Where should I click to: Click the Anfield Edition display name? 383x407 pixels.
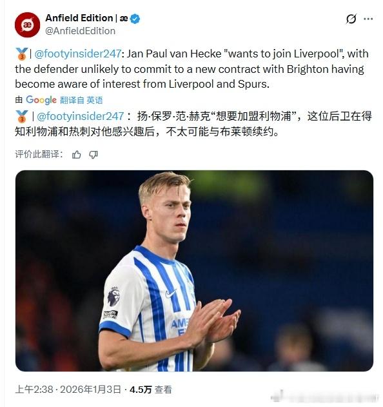click(x=79, y=18)
